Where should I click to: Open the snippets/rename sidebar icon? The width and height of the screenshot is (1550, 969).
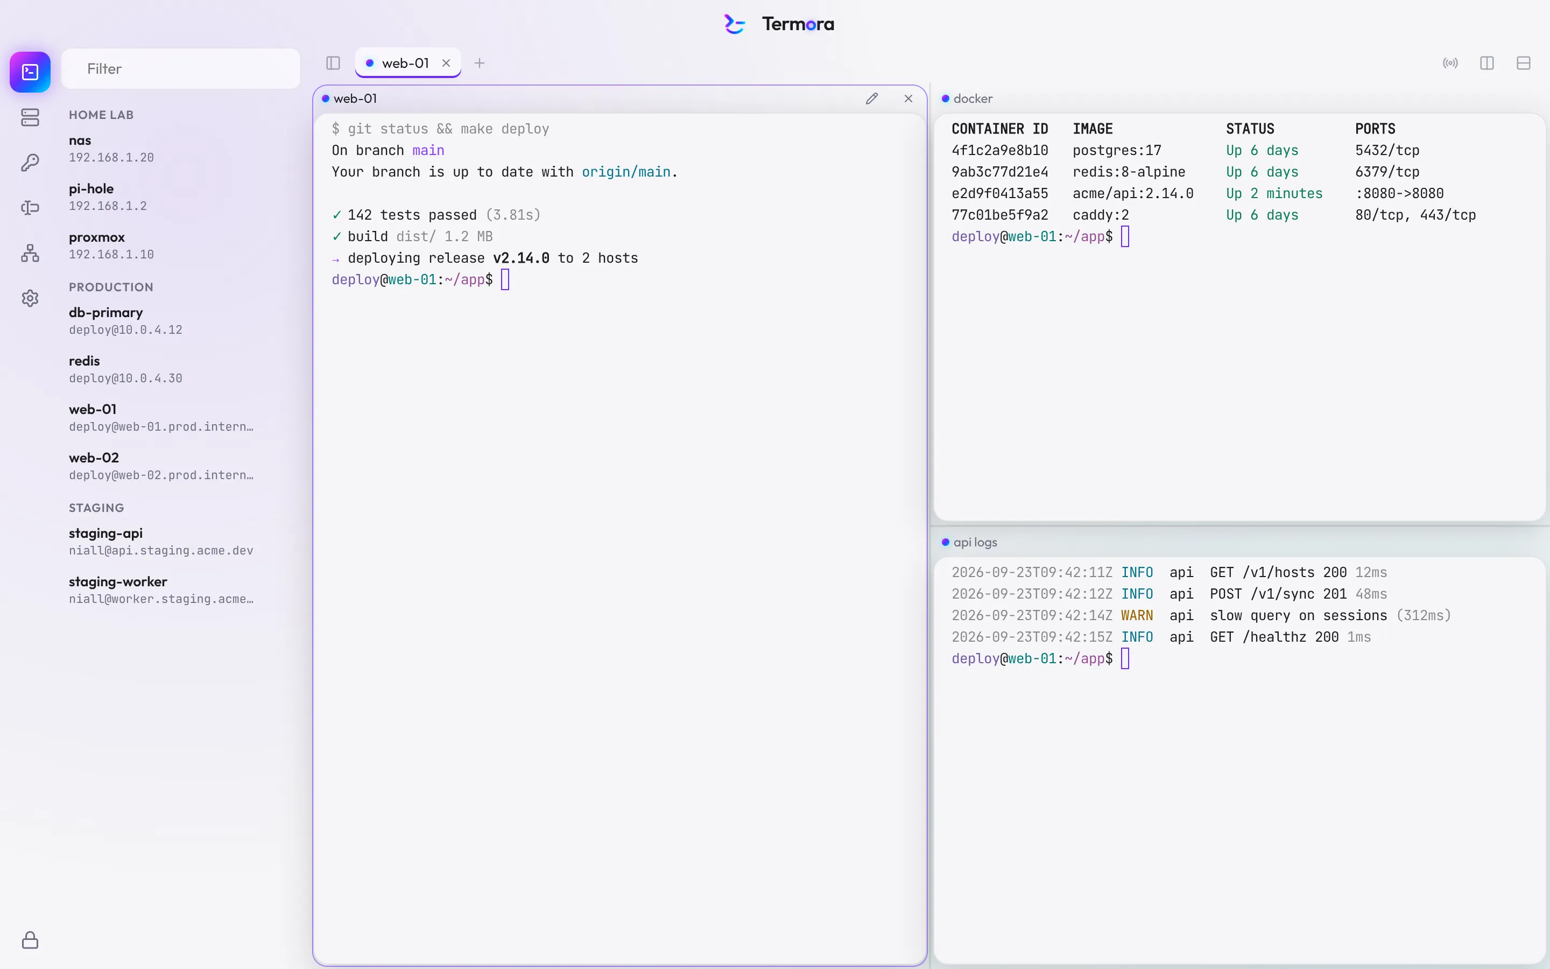coord(30,208)
